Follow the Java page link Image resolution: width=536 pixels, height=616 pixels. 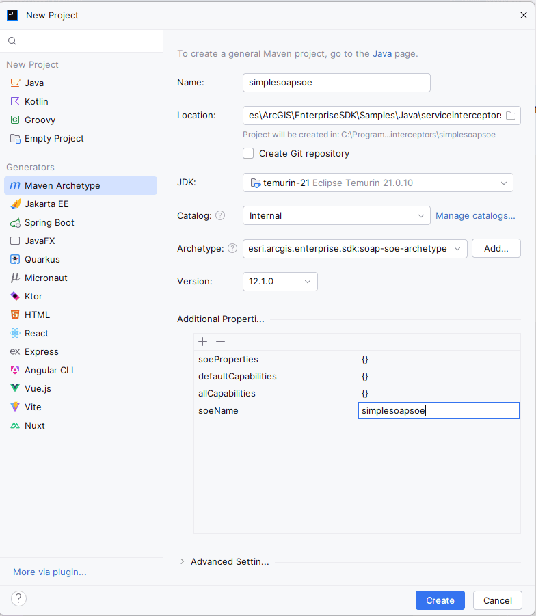(382, 53)
